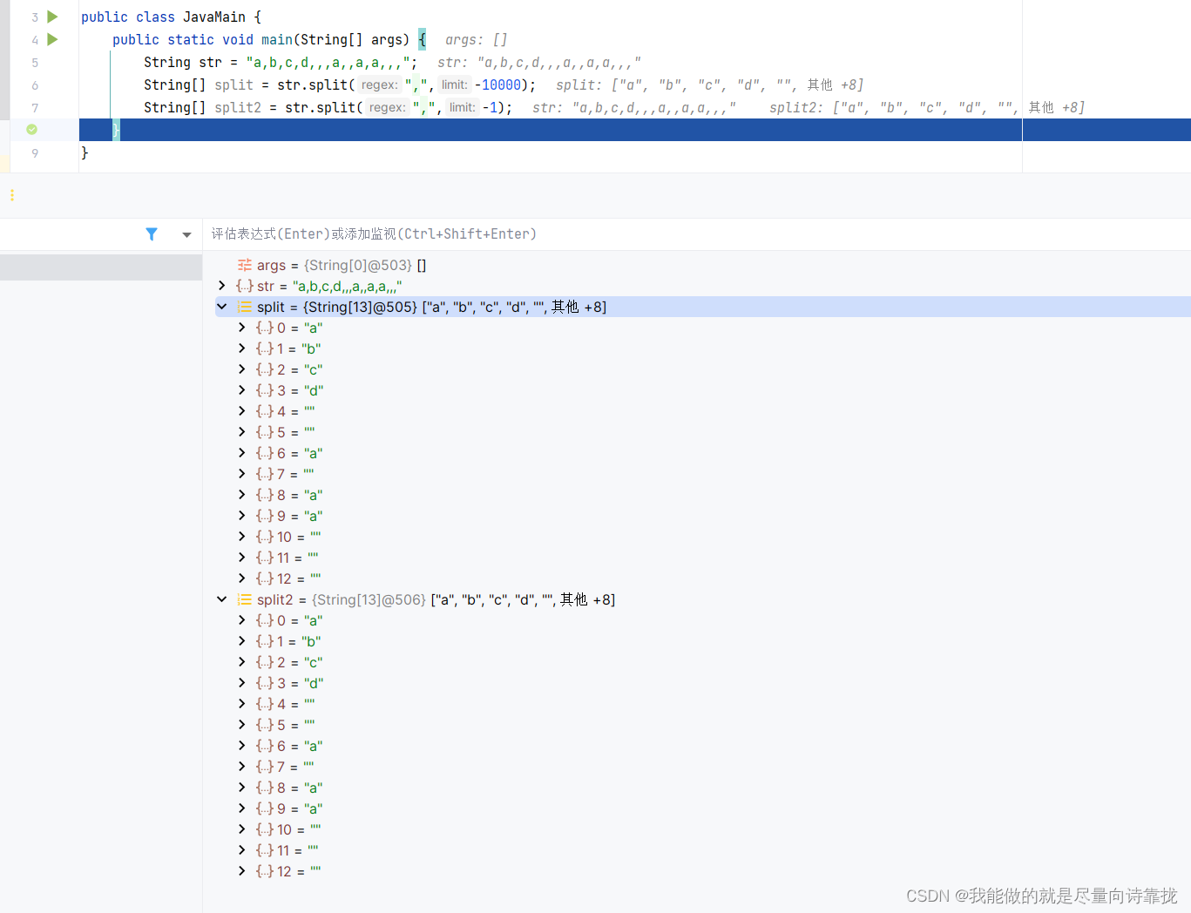Click the object icon of str variable
Screen dimensions: 1191x913
[x=245, y=286]
